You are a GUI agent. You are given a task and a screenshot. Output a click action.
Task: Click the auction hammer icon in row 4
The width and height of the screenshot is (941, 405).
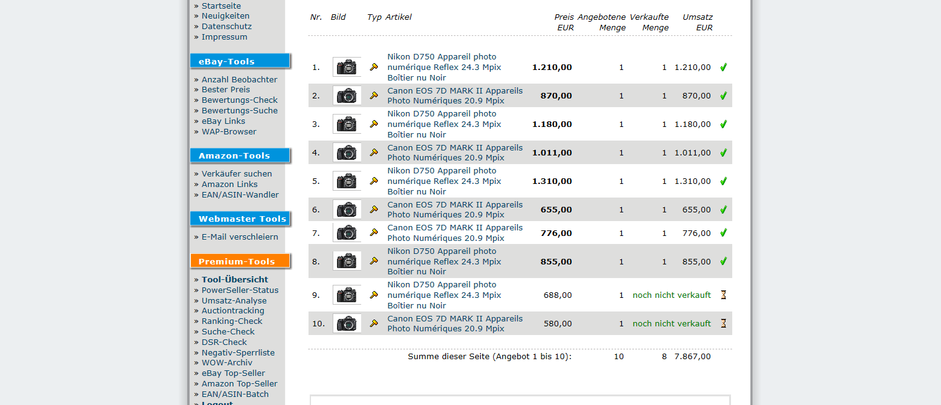374,152
